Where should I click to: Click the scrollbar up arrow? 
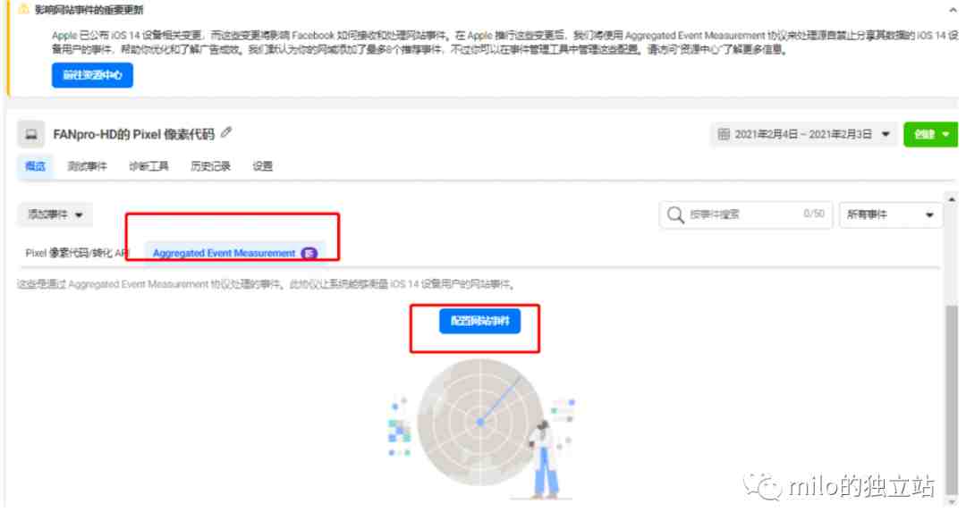click(952, 199)
